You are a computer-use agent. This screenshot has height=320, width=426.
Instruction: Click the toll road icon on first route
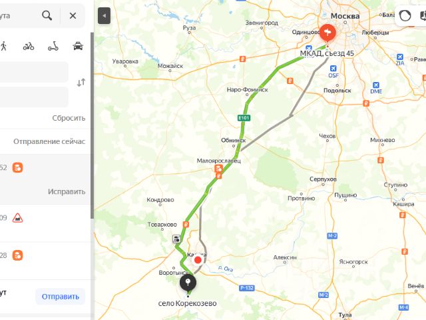pyautogui.click(x=18, y=167)
